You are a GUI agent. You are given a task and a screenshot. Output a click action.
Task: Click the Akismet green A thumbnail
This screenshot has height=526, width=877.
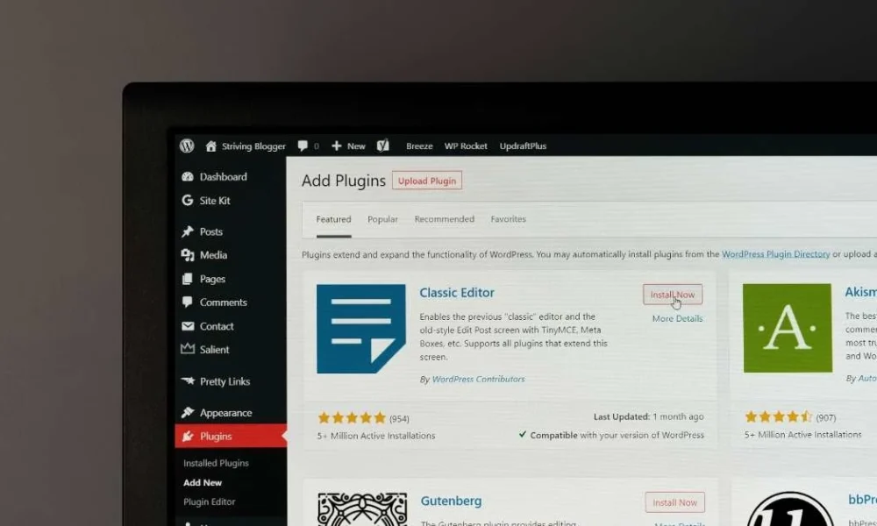click(x=788, y=328)
